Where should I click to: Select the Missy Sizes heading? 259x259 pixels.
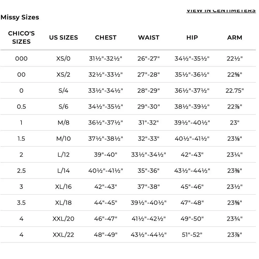point(20,17)
